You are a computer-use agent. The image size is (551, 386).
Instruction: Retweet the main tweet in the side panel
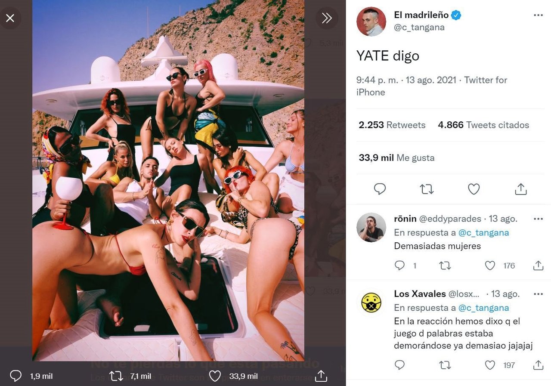coord(427,189)
